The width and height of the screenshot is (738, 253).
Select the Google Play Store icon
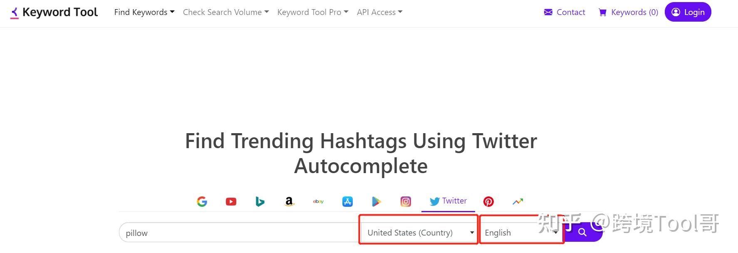(x=376, y=202)
